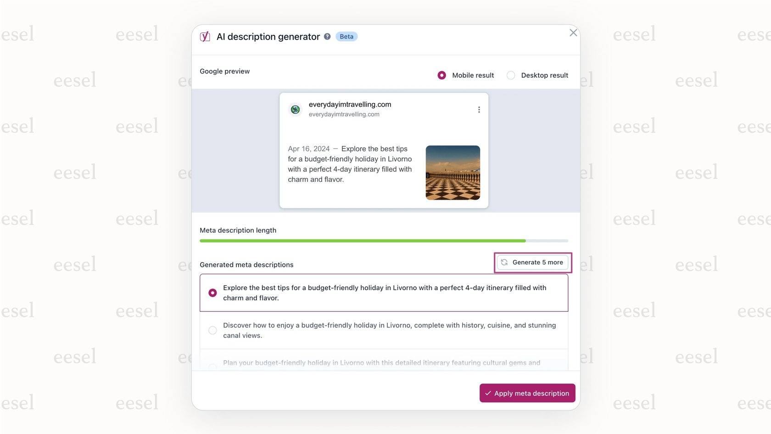771x434 pixels.
Task: Click the beach image thumbnail in the preview
Action: coord(453,173)
